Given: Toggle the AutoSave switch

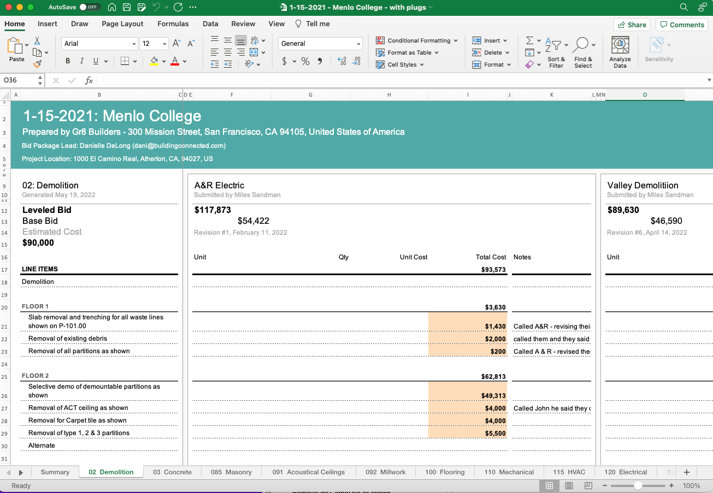Looking at the screenshot, I should pos(89,8).
